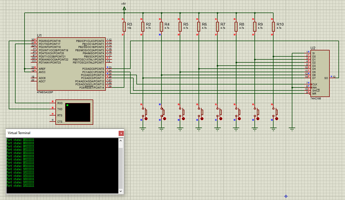Close the Virtual Terminal window

[121, 133]
